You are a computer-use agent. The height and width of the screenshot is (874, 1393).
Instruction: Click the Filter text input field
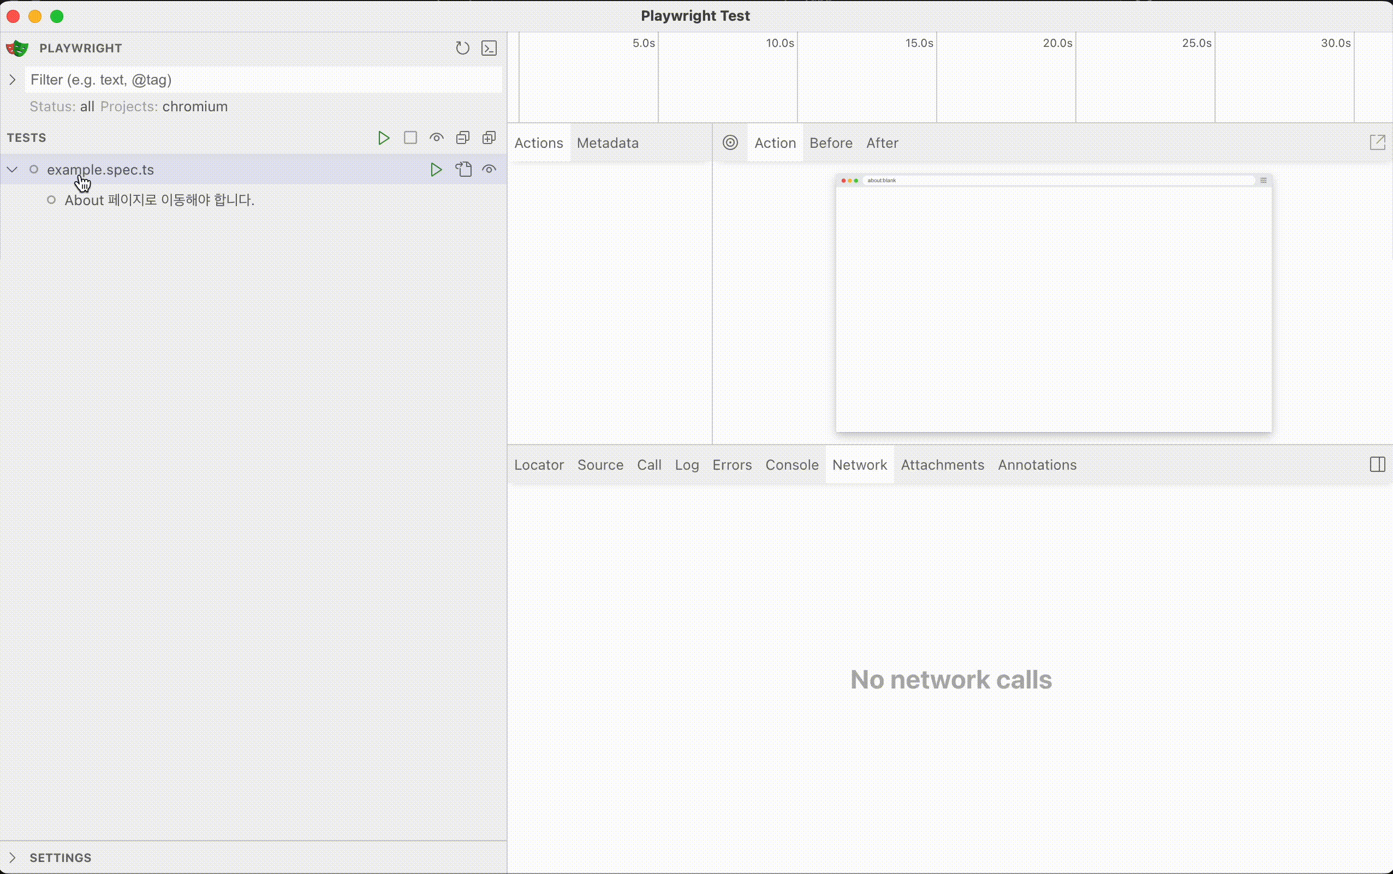click(x=263, y=80)
